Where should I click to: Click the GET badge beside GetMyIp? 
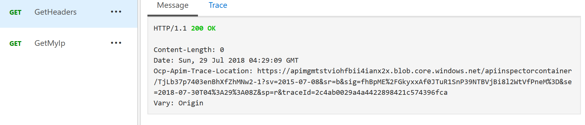[15, 44]
